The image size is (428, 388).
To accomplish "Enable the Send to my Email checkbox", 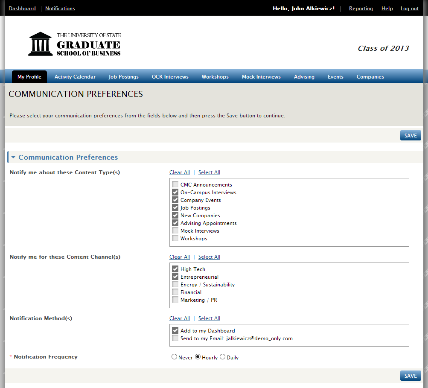I will click(x=175, y=338).
